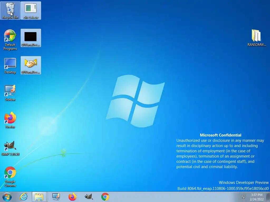Image resolution: width=270 pixels, height=202 pixels.
Task: Open the Start menu orb
Action: pos(7,197)
